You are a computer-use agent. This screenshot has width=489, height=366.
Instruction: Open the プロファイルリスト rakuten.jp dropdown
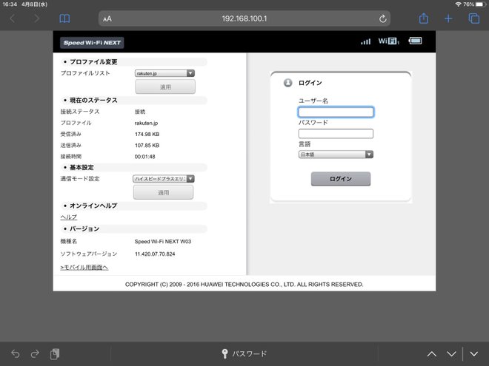point(164,73)
